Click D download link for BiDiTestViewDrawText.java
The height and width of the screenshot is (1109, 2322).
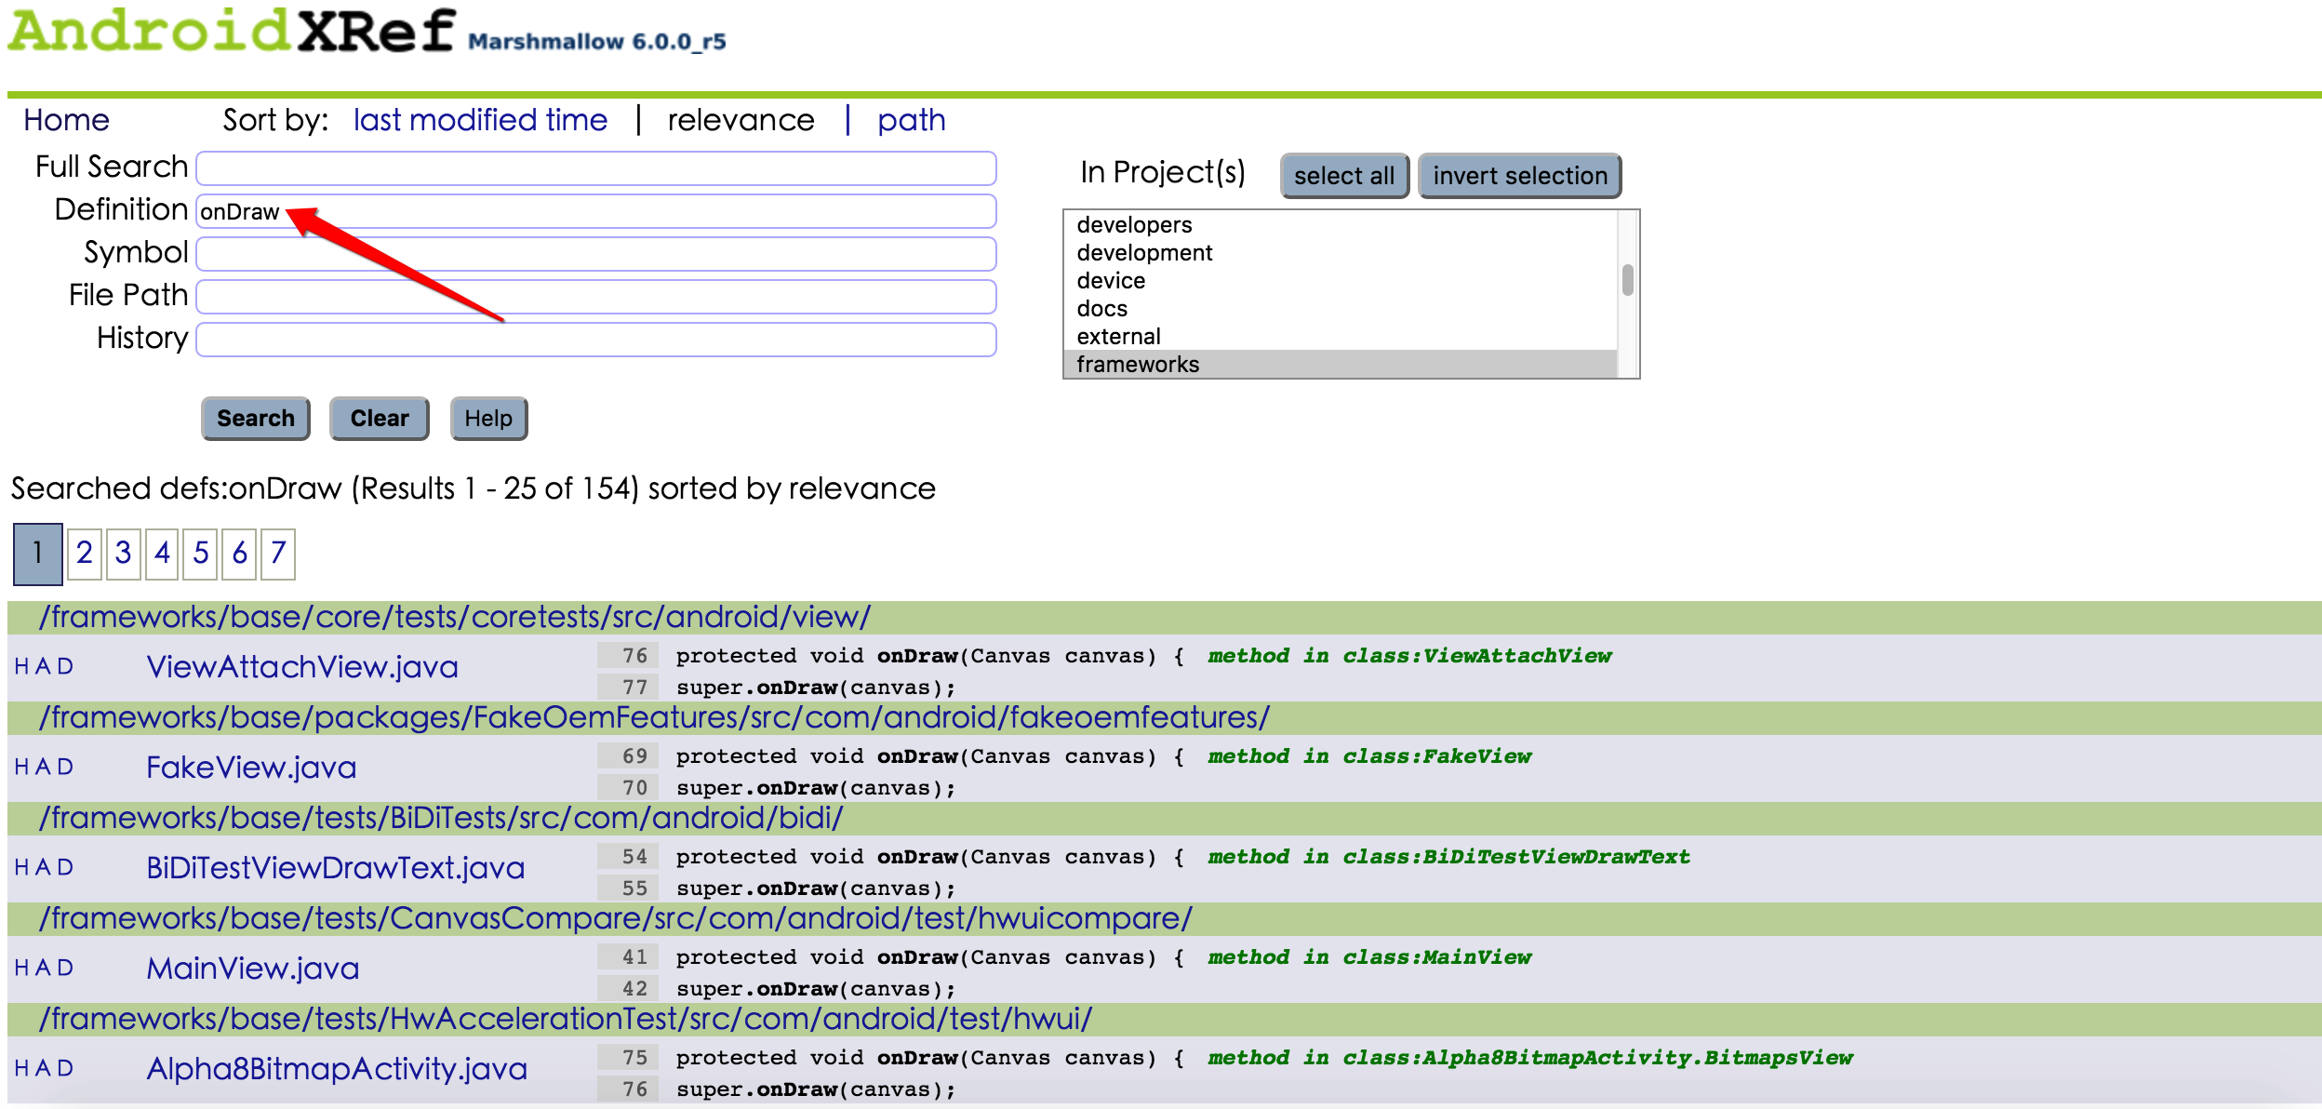pyautogui.click(x=65, y=868)
